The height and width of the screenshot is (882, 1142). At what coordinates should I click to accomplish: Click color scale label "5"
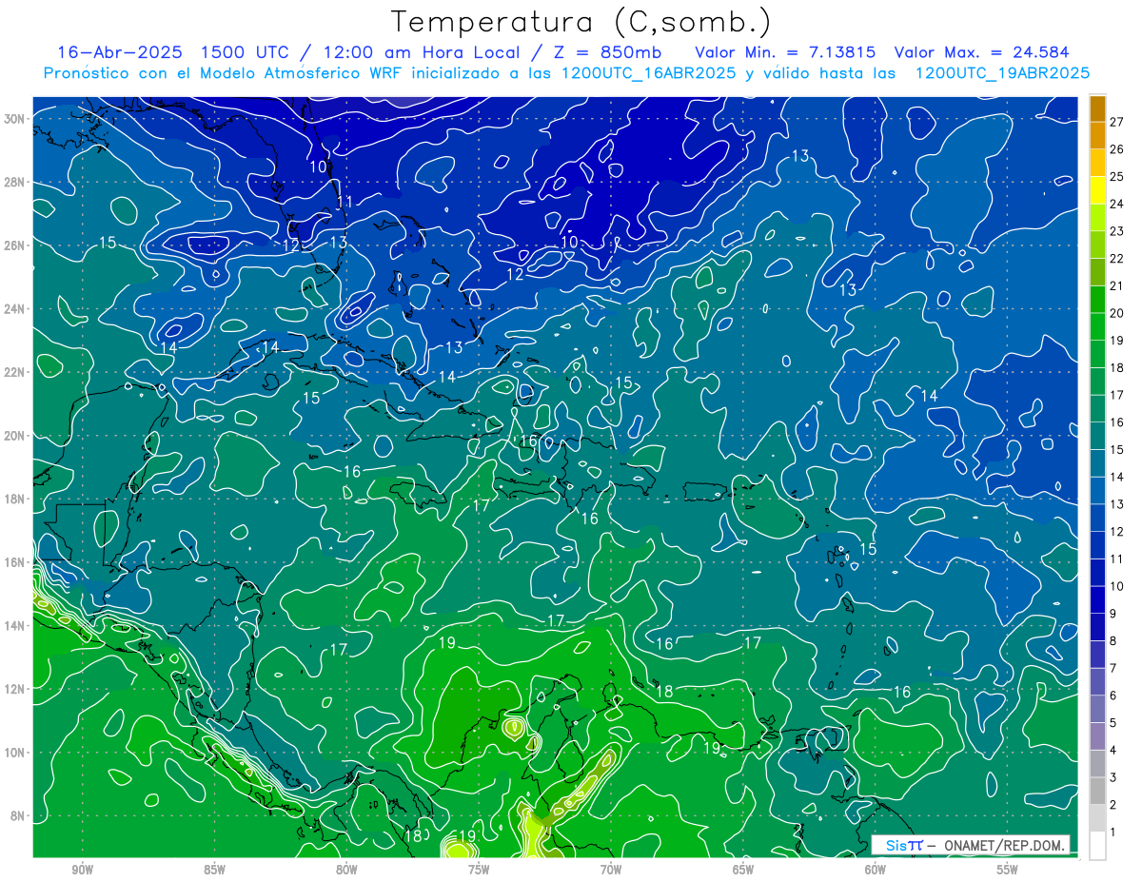[x=1113, y=723]
